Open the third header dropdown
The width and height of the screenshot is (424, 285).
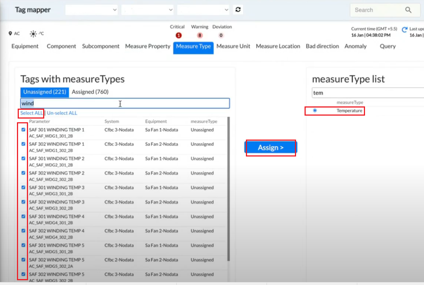click(x=203, y=10)
